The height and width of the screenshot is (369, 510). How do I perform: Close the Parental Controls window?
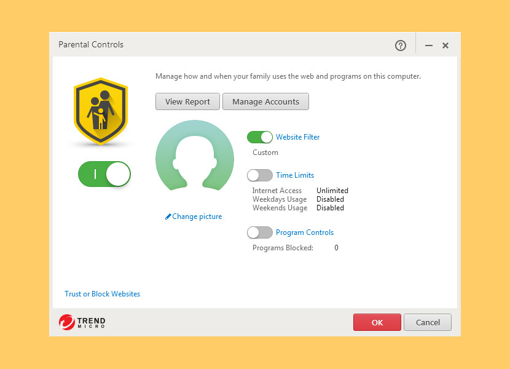445,46
